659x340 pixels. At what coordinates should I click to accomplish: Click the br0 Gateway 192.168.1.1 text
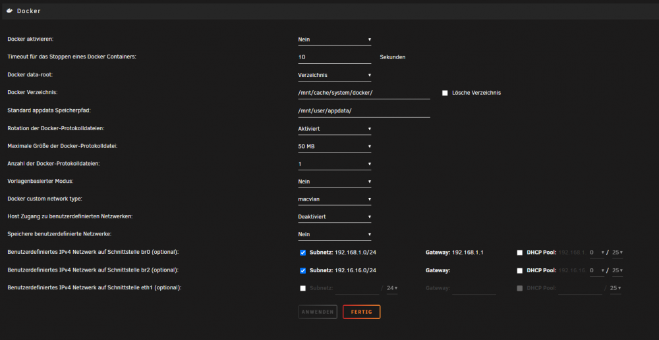point(467,253)
